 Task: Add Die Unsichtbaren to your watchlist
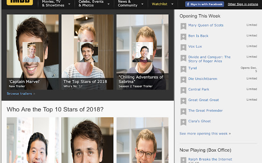[x=183, y=79]
